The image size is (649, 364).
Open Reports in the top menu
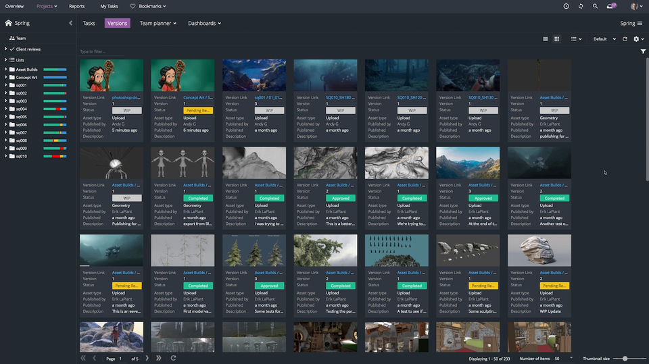pos(77,6)
